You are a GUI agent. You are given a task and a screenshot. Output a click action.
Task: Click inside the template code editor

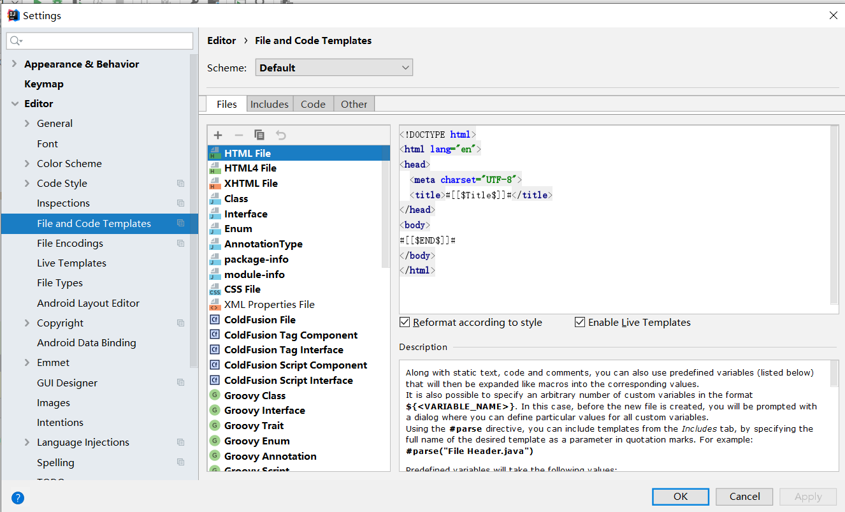[x=614, y=219]
